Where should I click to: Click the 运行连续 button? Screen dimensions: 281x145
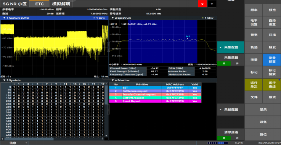coord(272,85)
